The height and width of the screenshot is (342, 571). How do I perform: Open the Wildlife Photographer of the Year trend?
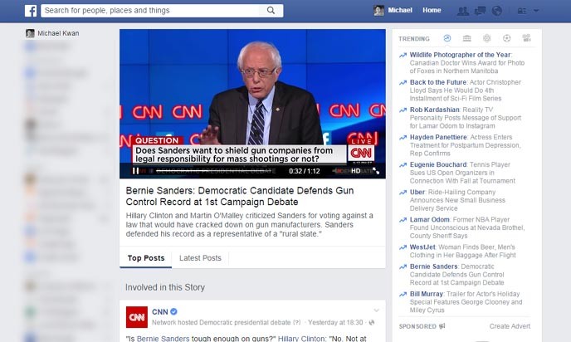[x=461, y=55]
